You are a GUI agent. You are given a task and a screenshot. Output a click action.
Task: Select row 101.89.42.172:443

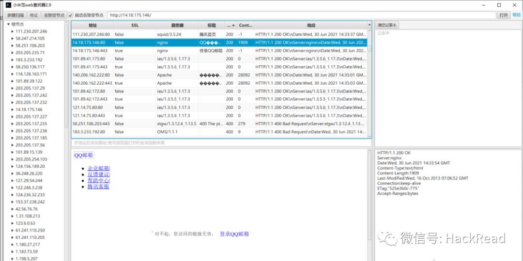(x=219, y=100)
